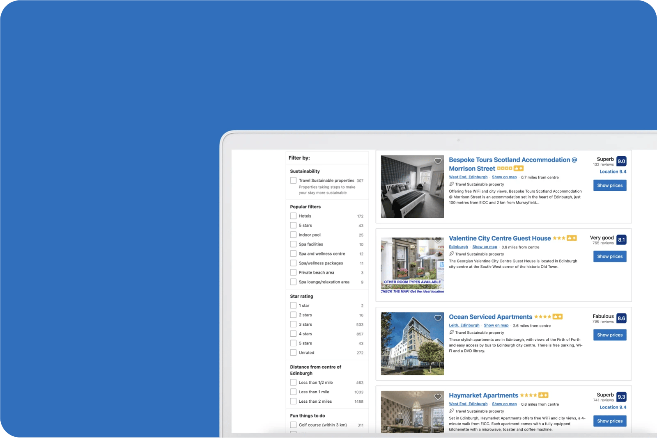The width and height of the screenshot is (657, 438).
Task: Click preferred thumbs-up badge next to Morrison Street
Action: click(x=519, y=168)
